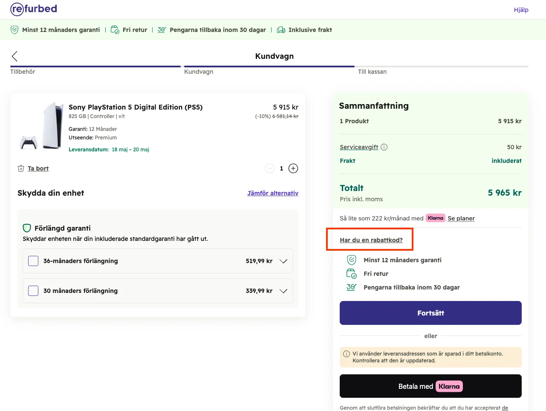Click the 'Utseende: Premium' product detail
Image resolution: width=546 pixels, height=411 pixels.
92,138
